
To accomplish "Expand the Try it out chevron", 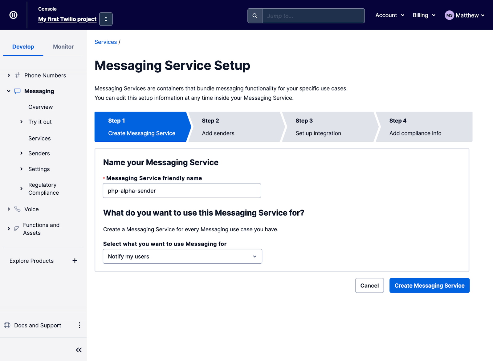I will 21,122.
